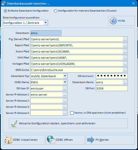This screenshot has width=138, height=150.
Task: Click the DB Kennwort password field
Action: [x=112, y=76]
